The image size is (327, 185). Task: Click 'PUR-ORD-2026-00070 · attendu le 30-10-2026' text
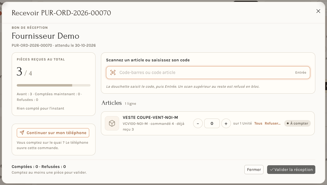(x=54, y=46)
